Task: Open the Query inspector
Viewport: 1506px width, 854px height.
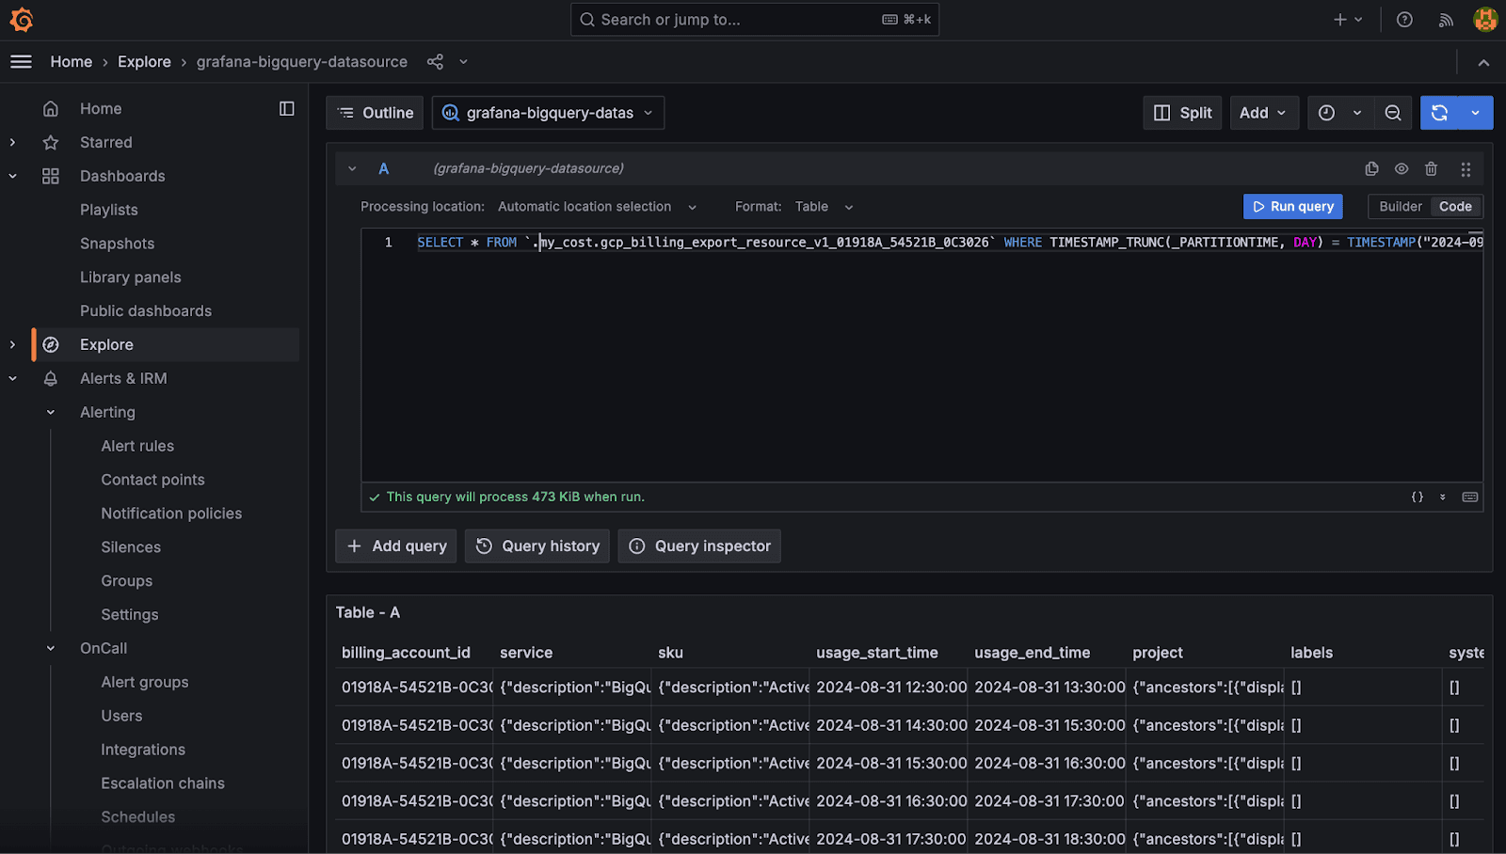Action: [x=698, y=546]
